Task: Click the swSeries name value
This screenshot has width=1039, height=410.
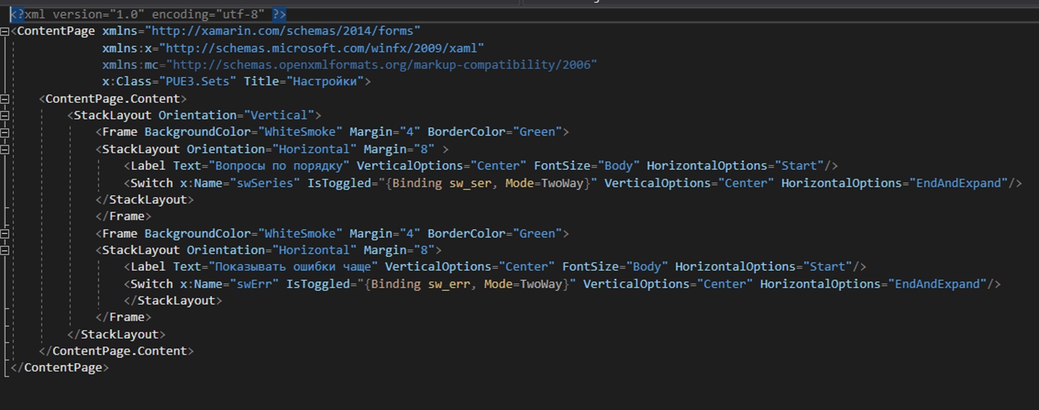Action: click(264, 183)
